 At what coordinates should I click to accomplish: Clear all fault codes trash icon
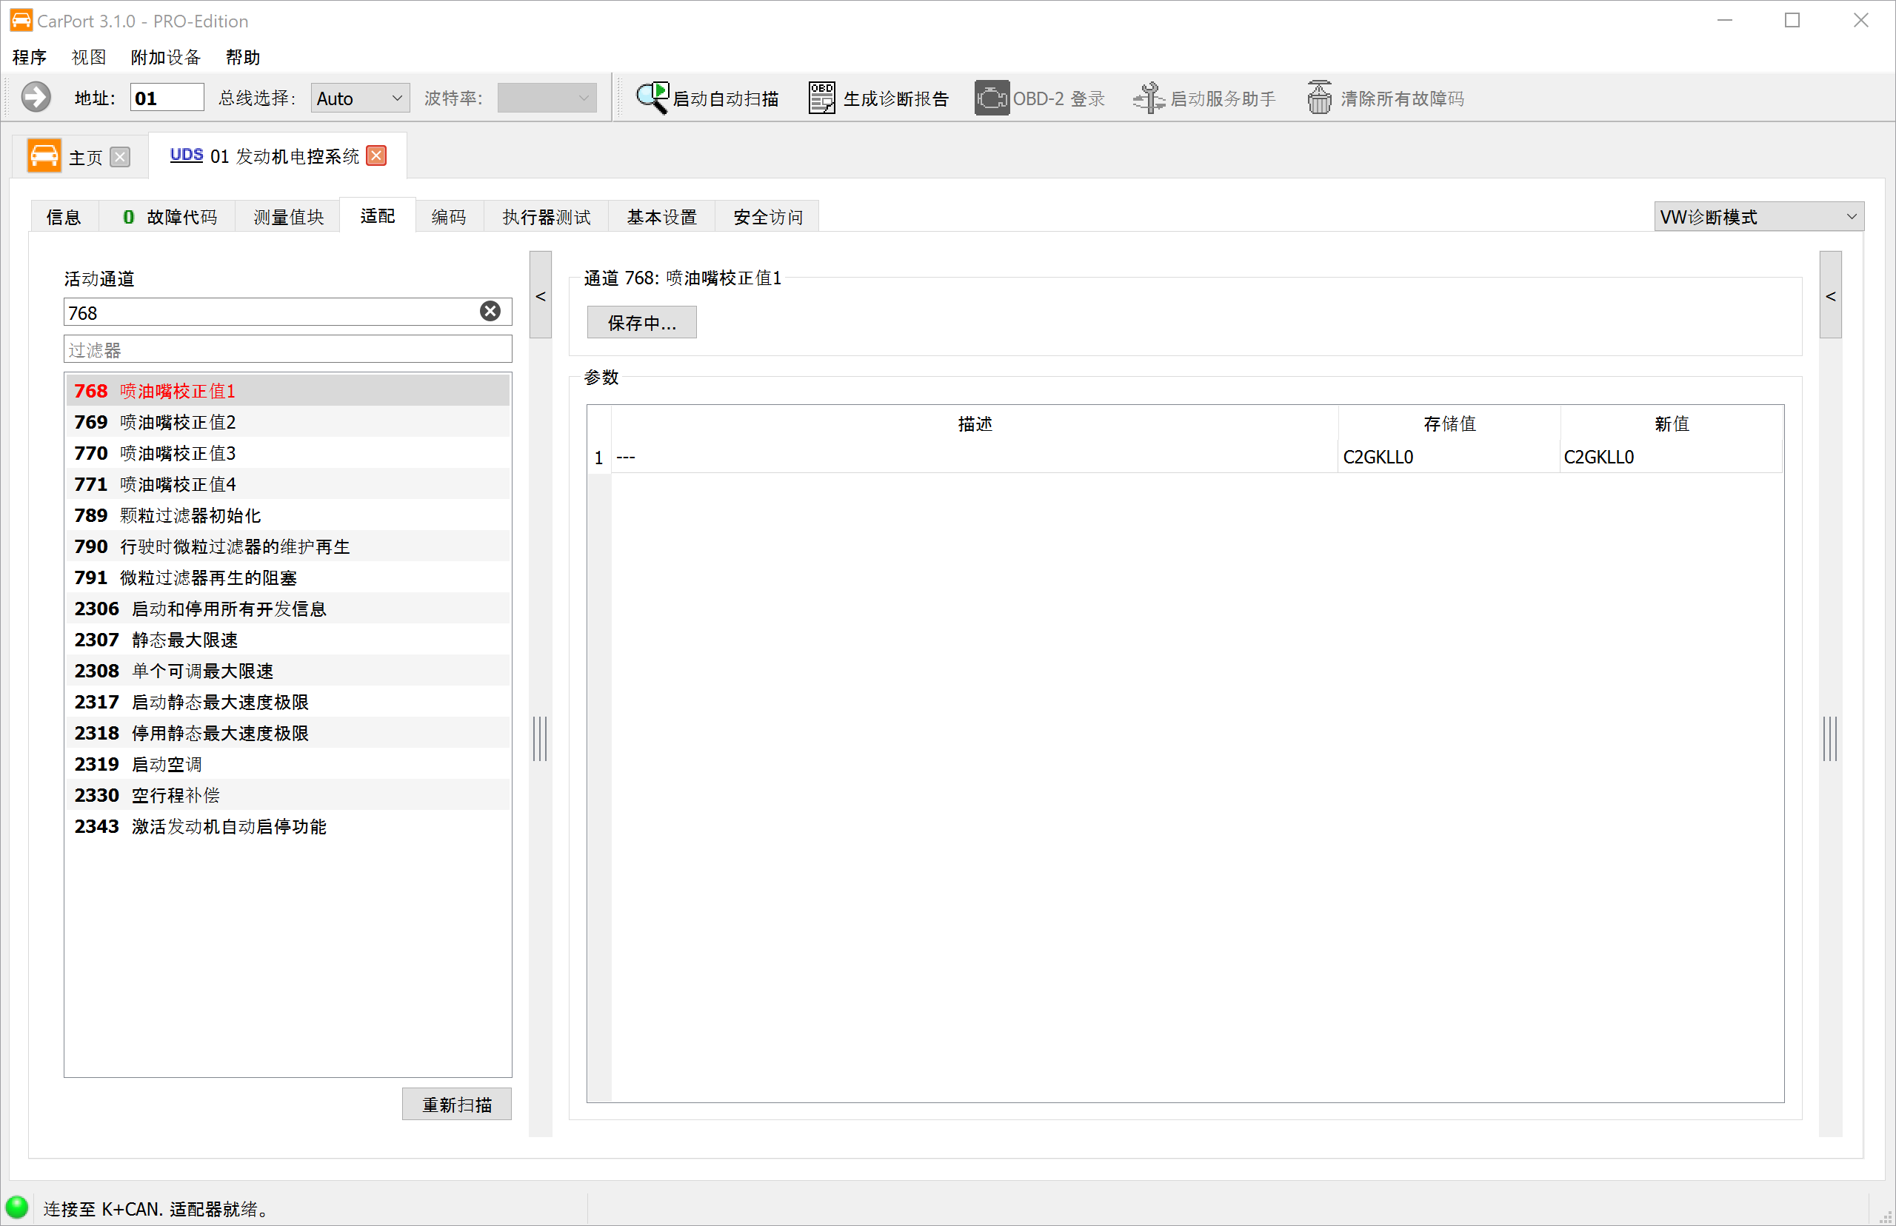pyautogui.click(x=1318, y=98)
